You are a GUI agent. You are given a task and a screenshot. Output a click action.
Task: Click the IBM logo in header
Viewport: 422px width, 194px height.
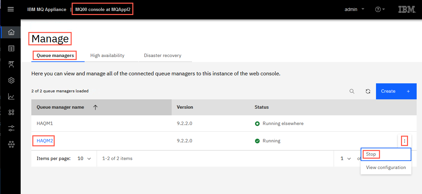point(407,9)
